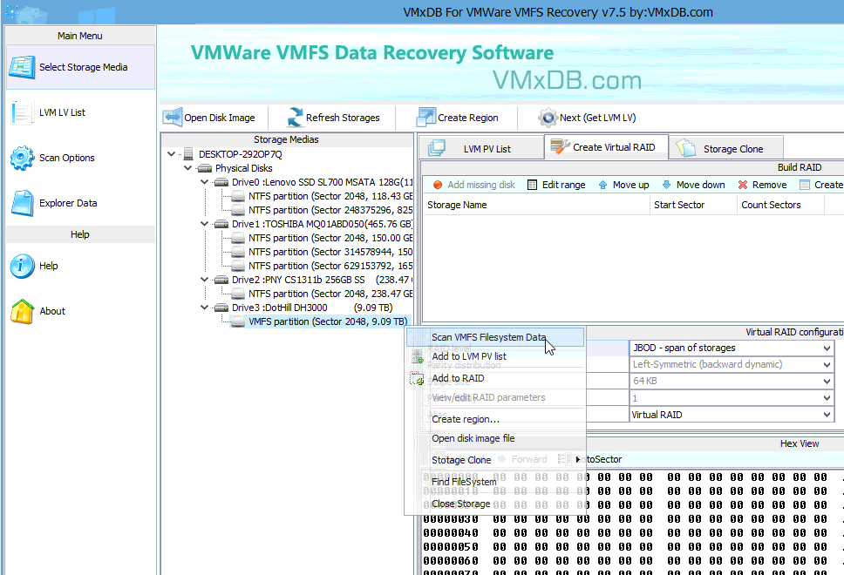Click the Move up arrow icon
This screenshot has height=575, width=844.
(x=602, y=185)
